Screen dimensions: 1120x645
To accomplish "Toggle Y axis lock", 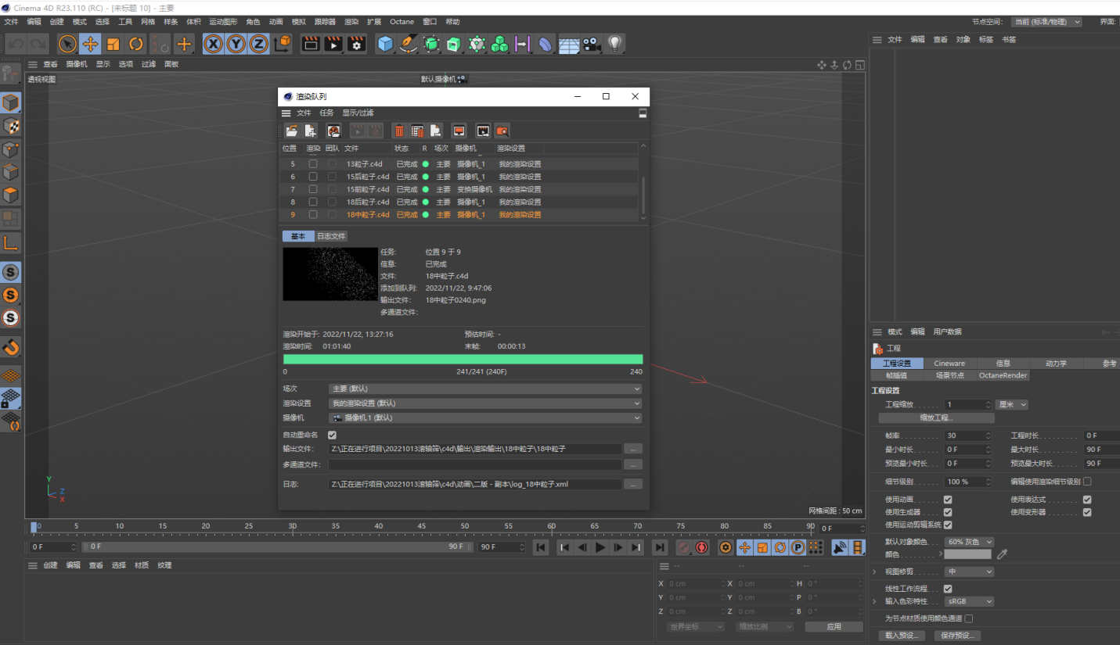I will (x=236, y=45).
